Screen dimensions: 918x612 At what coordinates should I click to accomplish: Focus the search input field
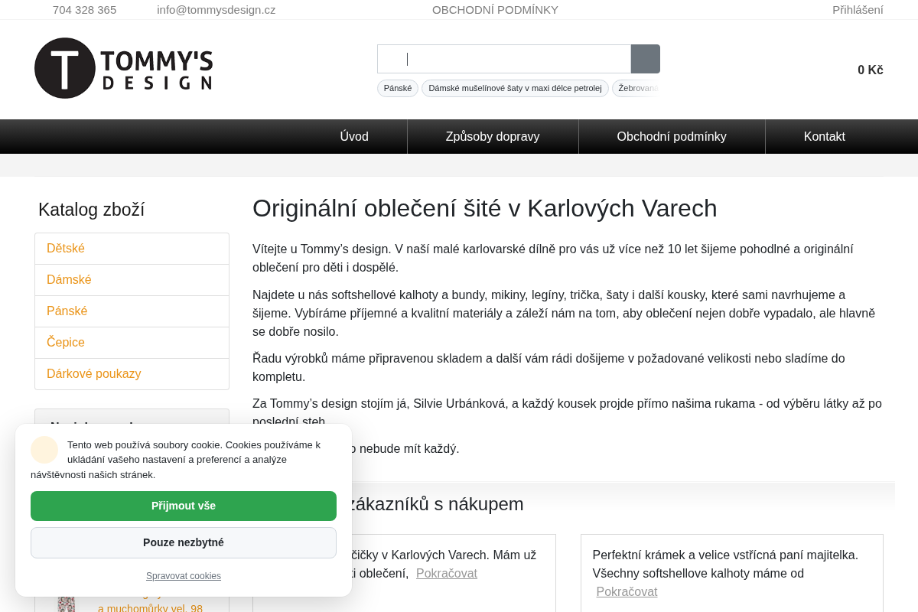[504, 59]
